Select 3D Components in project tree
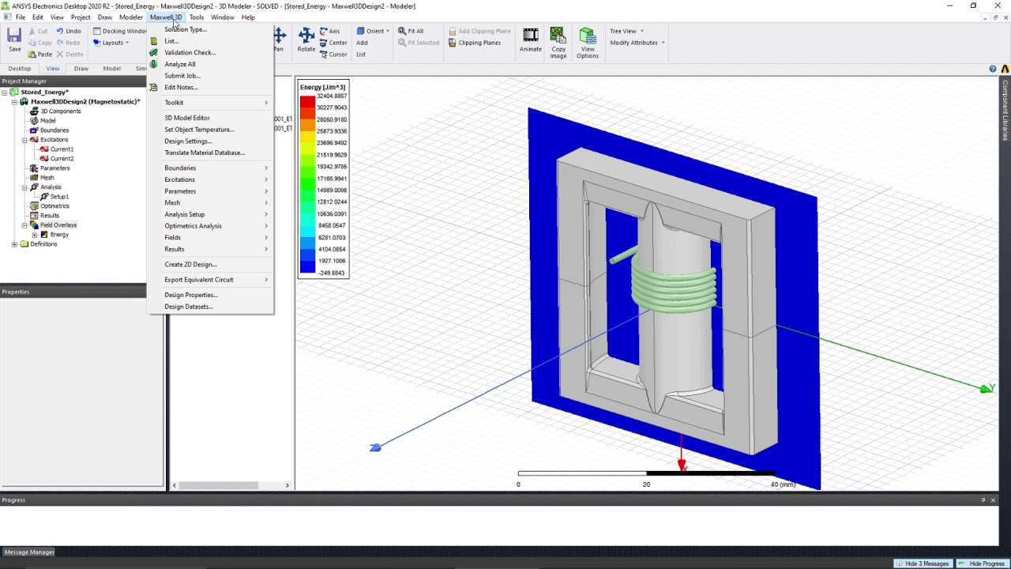Viewport: 1011px width, 569px height. (x=60, y=111)
